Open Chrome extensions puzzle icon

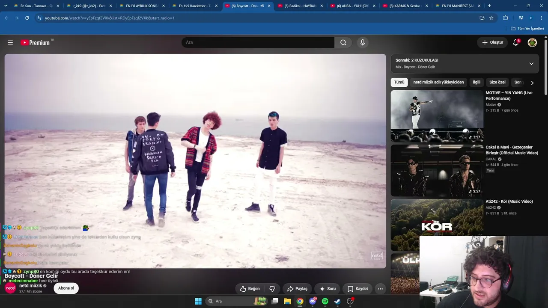(506, 18)
